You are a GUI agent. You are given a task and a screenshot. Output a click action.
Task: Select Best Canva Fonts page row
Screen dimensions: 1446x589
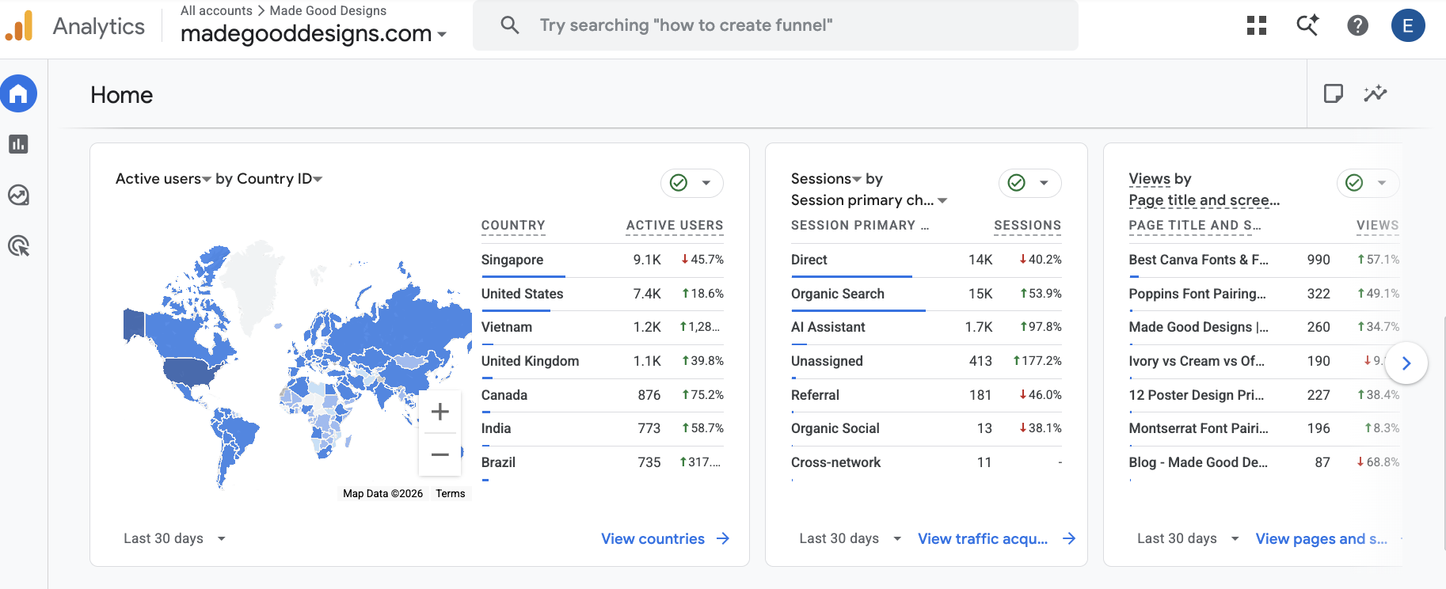point(1265,260)
